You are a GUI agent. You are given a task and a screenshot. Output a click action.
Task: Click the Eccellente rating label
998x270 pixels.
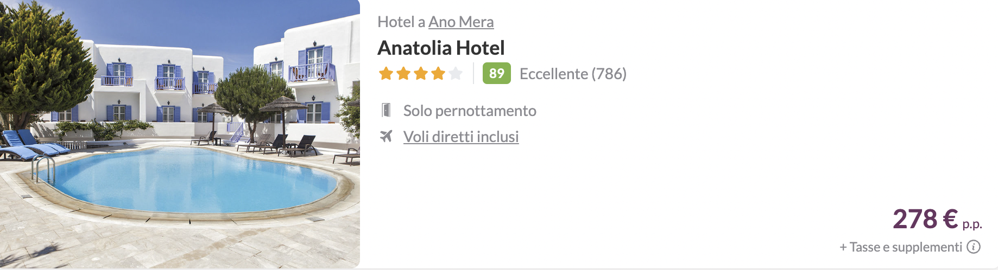[554, 74]
